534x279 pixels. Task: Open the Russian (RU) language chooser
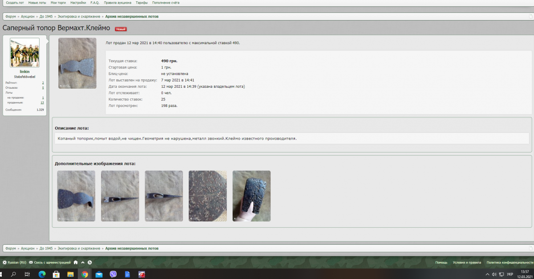[x=15, y=263]
